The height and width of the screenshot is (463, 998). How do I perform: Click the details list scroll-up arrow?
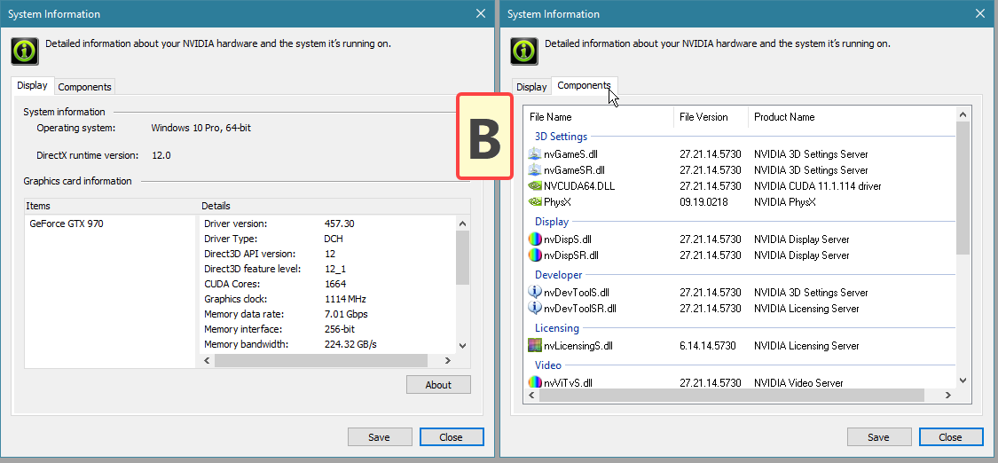pos(463,224)
